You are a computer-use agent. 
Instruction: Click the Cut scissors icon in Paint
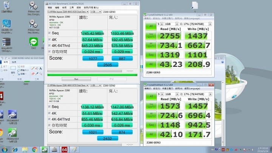pos(2,66)
